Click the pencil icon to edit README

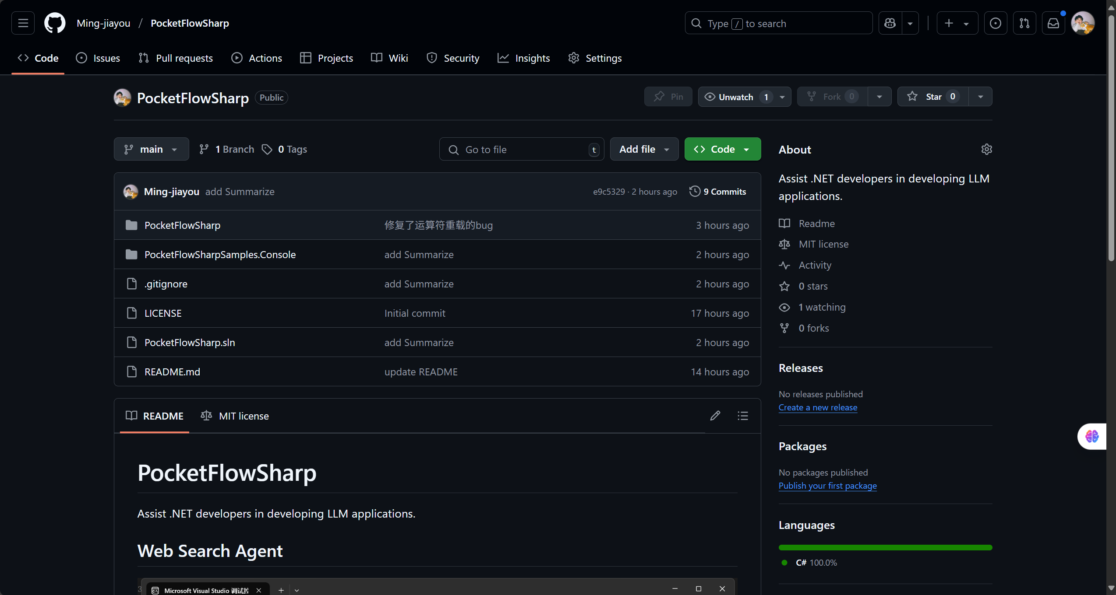(x=715, y=416)
